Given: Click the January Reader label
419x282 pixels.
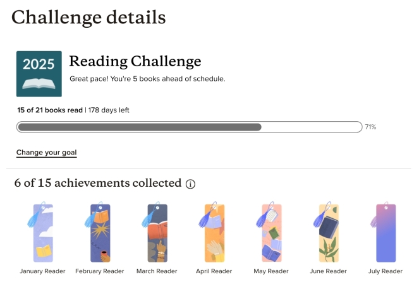Looking at the screenshot, I should tap(42, 271).
